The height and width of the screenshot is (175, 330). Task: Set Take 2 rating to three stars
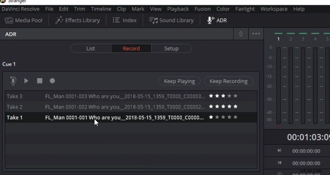coord(223,107)
